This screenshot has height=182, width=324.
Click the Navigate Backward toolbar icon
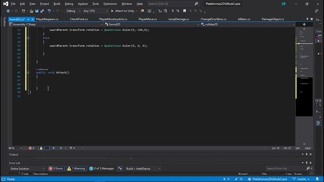[8, 11]
